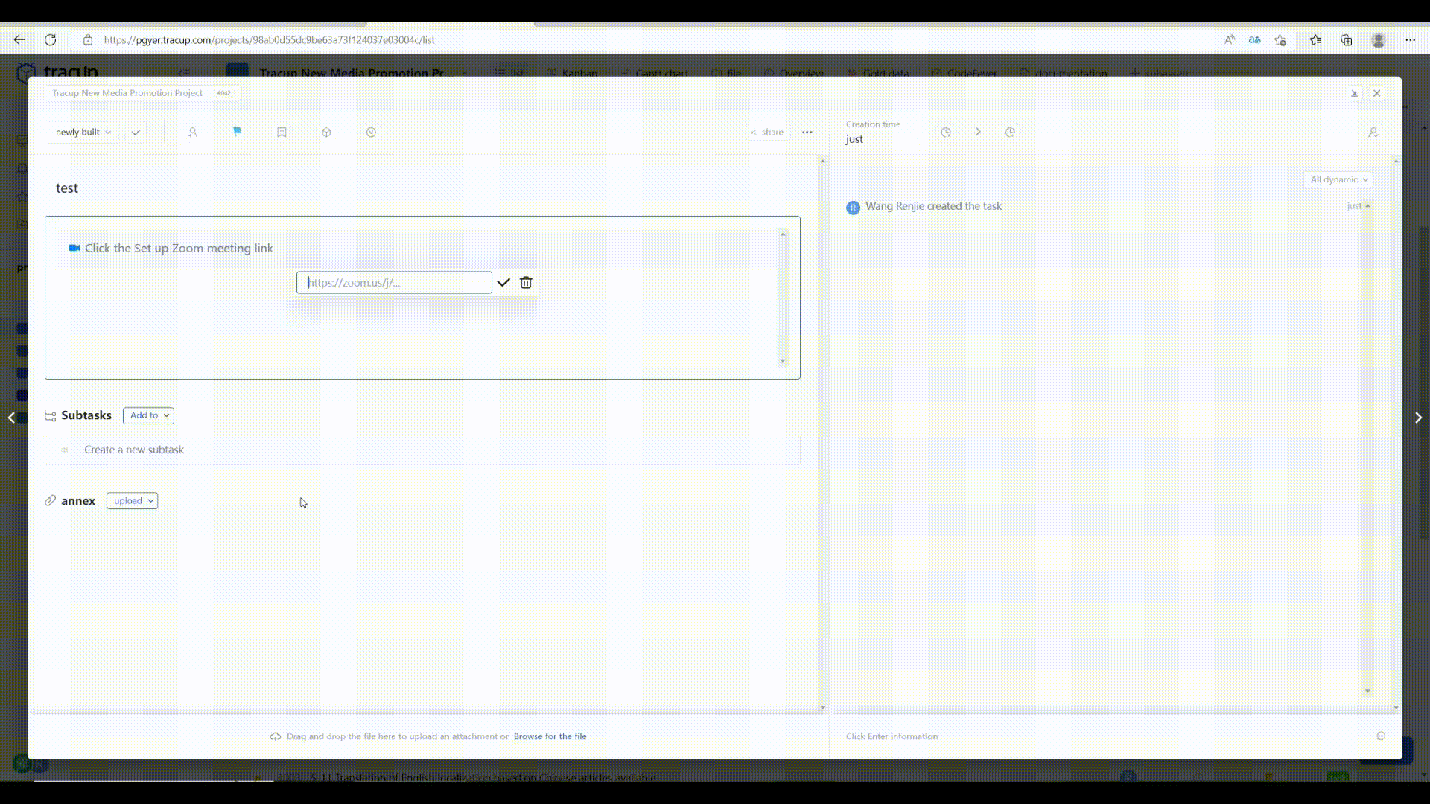Click the share button
Image resolution: width=1430 pixels, height=804 pixels.
point(767,133)
